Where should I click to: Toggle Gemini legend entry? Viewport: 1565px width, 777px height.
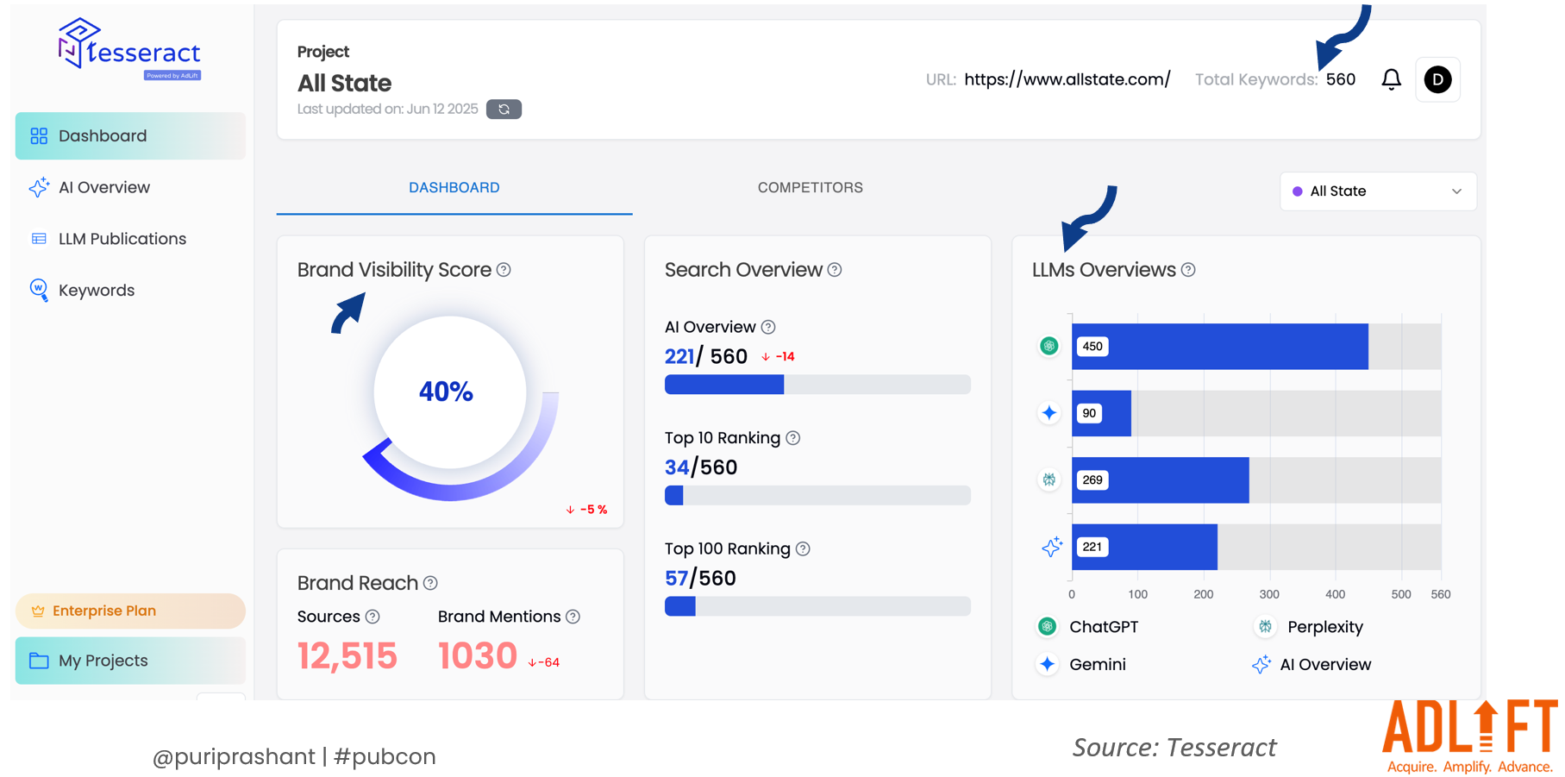(1081, 664)
